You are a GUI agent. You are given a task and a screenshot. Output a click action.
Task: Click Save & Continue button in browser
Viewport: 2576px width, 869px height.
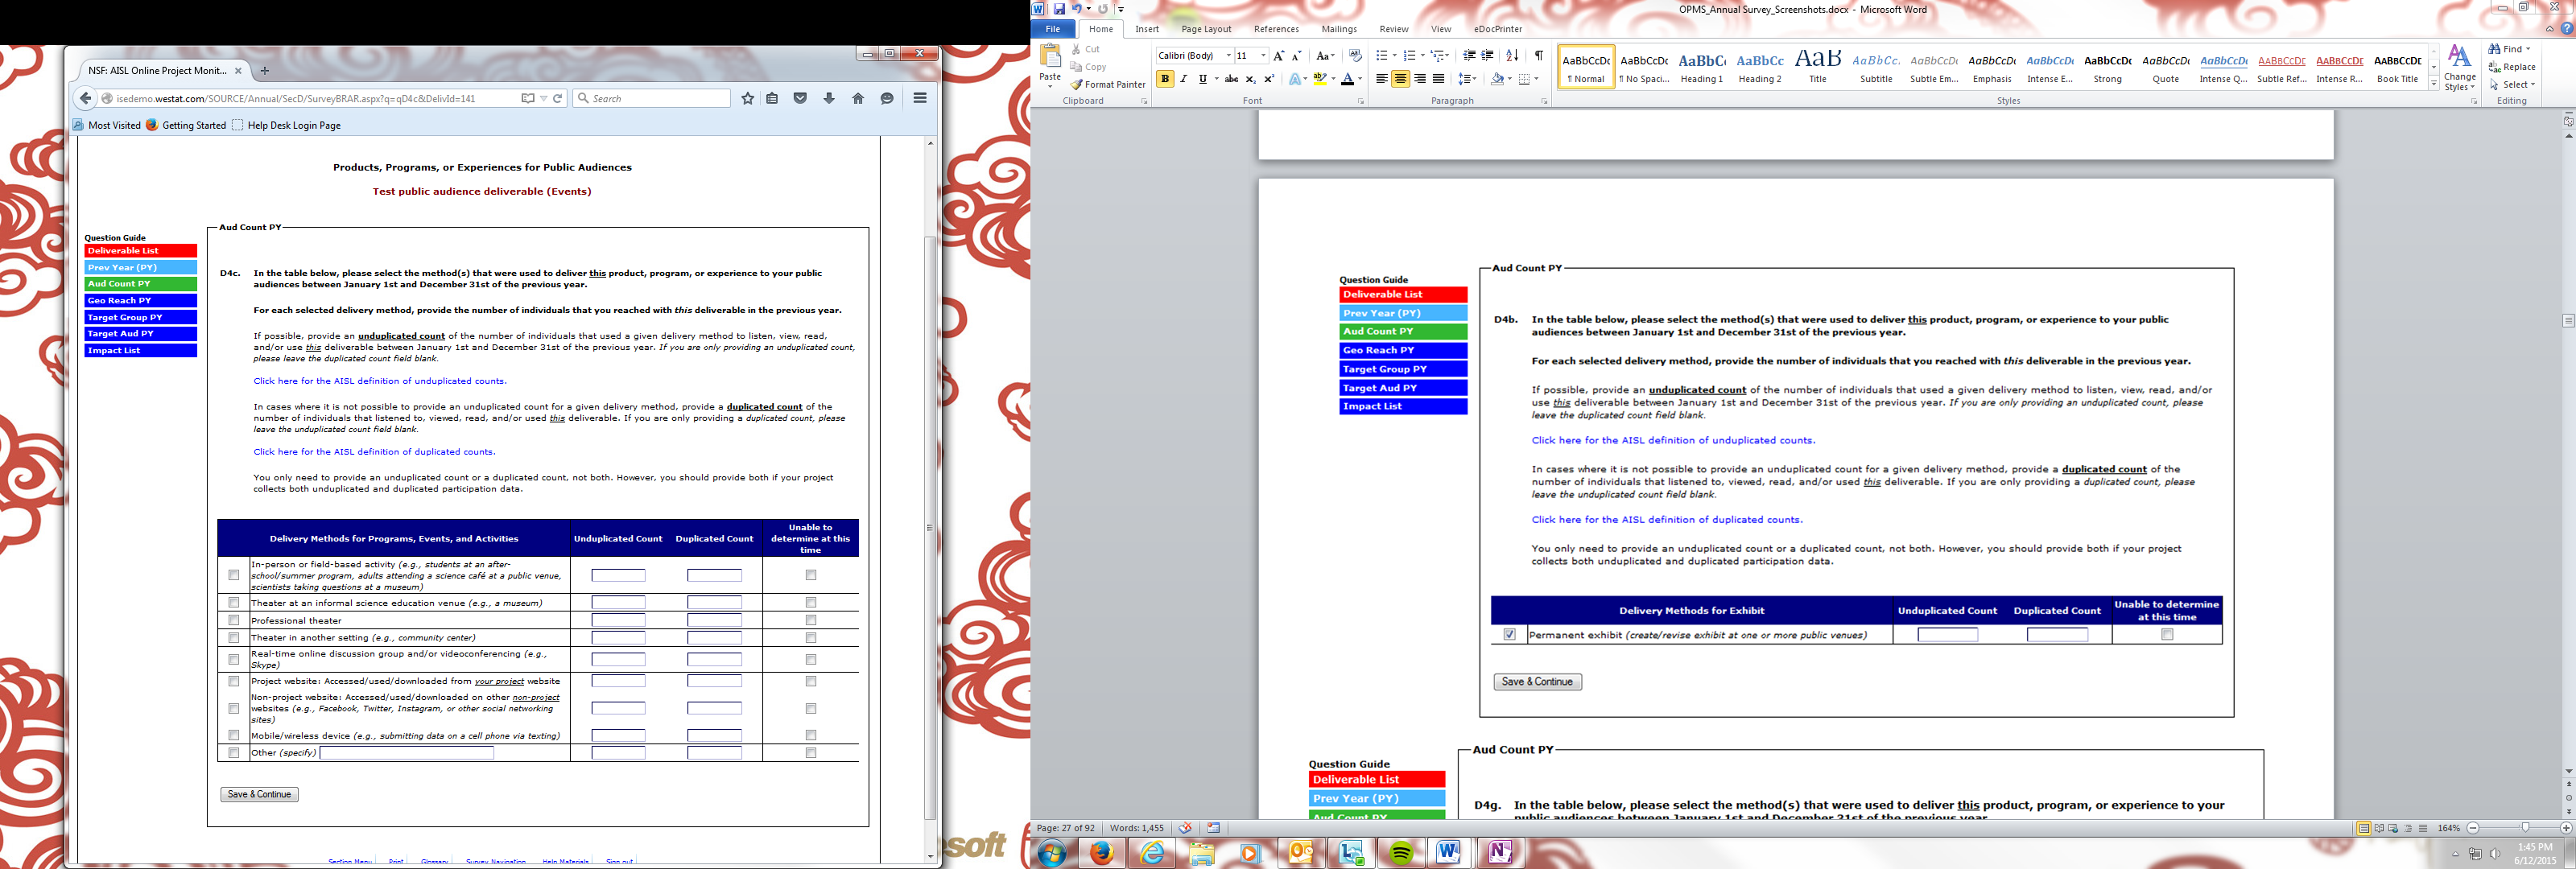pyautogui.click(x=259, y=794)
